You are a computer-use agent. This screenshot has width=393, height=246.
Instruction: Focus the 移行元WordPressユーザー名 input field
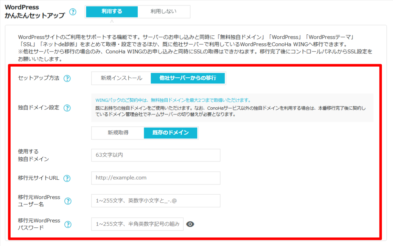(156, 201)
